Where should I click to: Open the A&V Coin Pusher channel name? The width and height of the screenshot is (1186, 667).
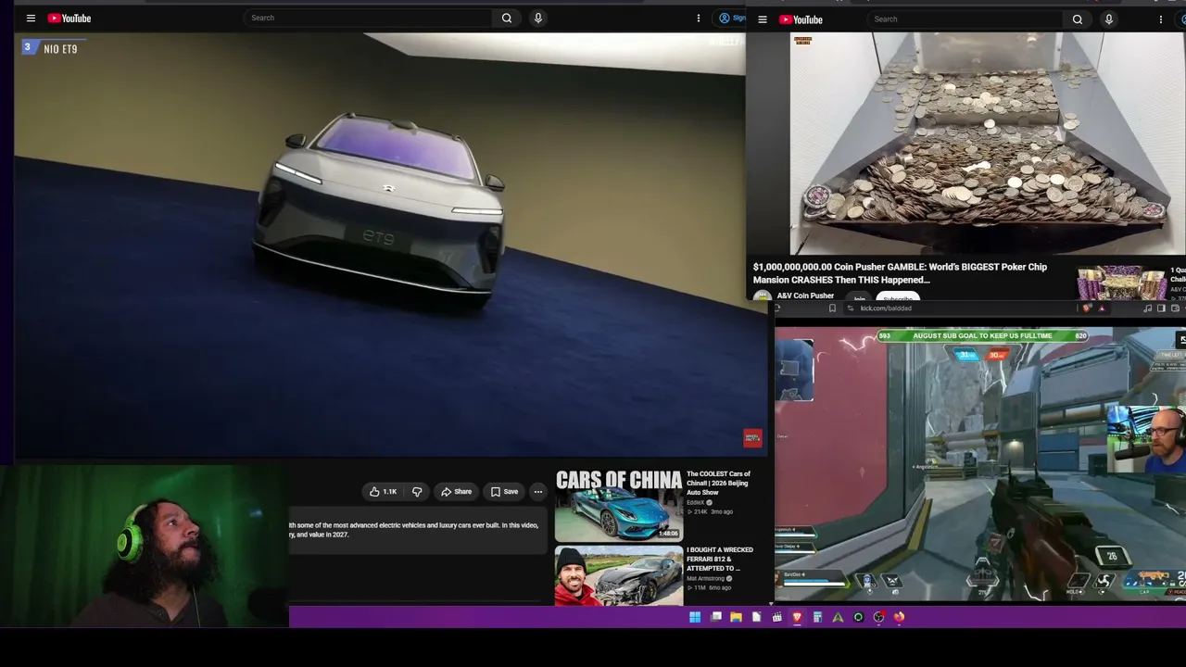(x=805, y=296)
